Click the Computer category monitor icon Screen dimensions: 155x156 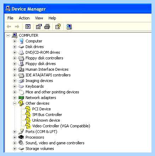coord(21,41)
